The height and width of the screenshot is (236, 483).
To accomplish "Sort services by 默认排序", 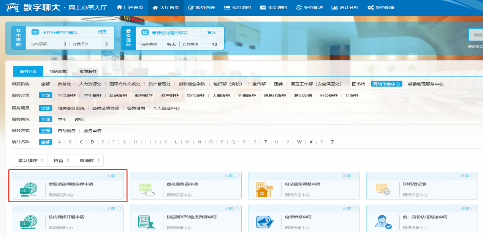I will click(30, 160).
